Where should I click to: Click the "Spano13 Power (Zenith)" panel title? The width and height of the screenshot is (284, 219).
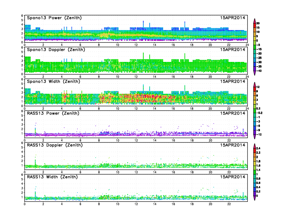coord(54,18)
